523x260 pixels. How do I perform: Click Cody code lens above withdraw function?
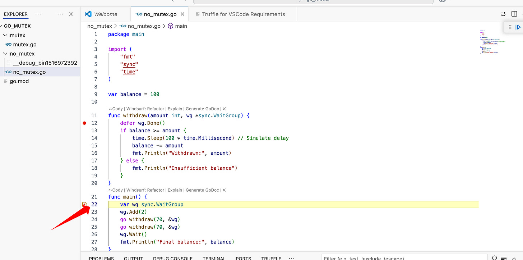click(115, 109)
